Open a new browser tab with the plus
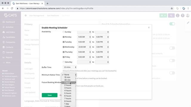 tap(47, 3)
